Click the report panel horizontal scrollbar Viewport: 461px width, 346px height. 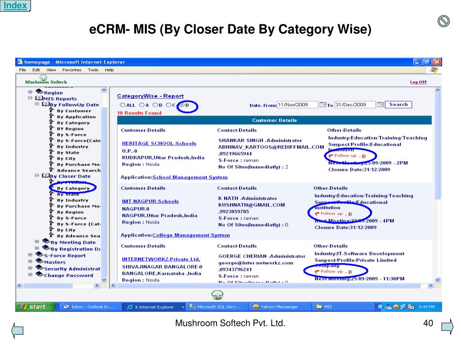click(x=269, y=285)
